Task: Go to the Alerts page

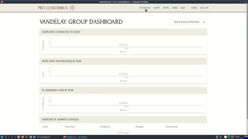Action: point(157,8)
